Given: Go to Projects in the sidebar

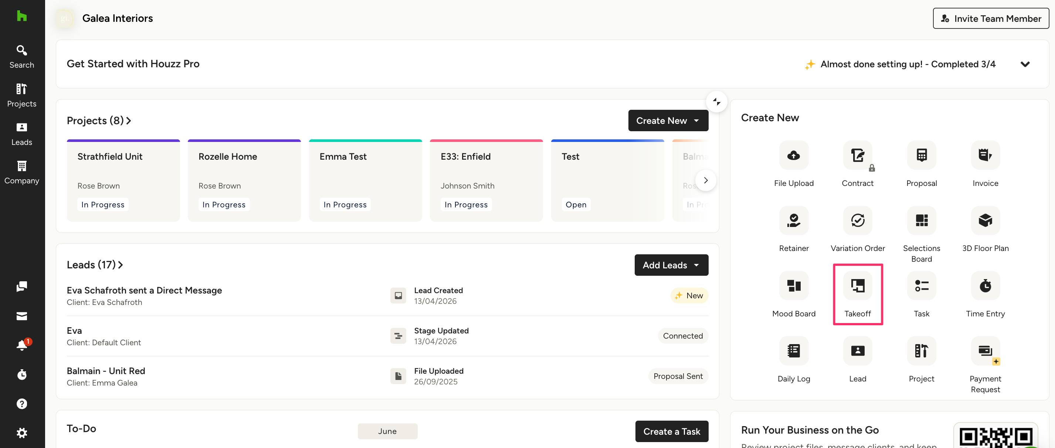Looking at the screenshot, I should pyautogui.click(x=22, y=95).
